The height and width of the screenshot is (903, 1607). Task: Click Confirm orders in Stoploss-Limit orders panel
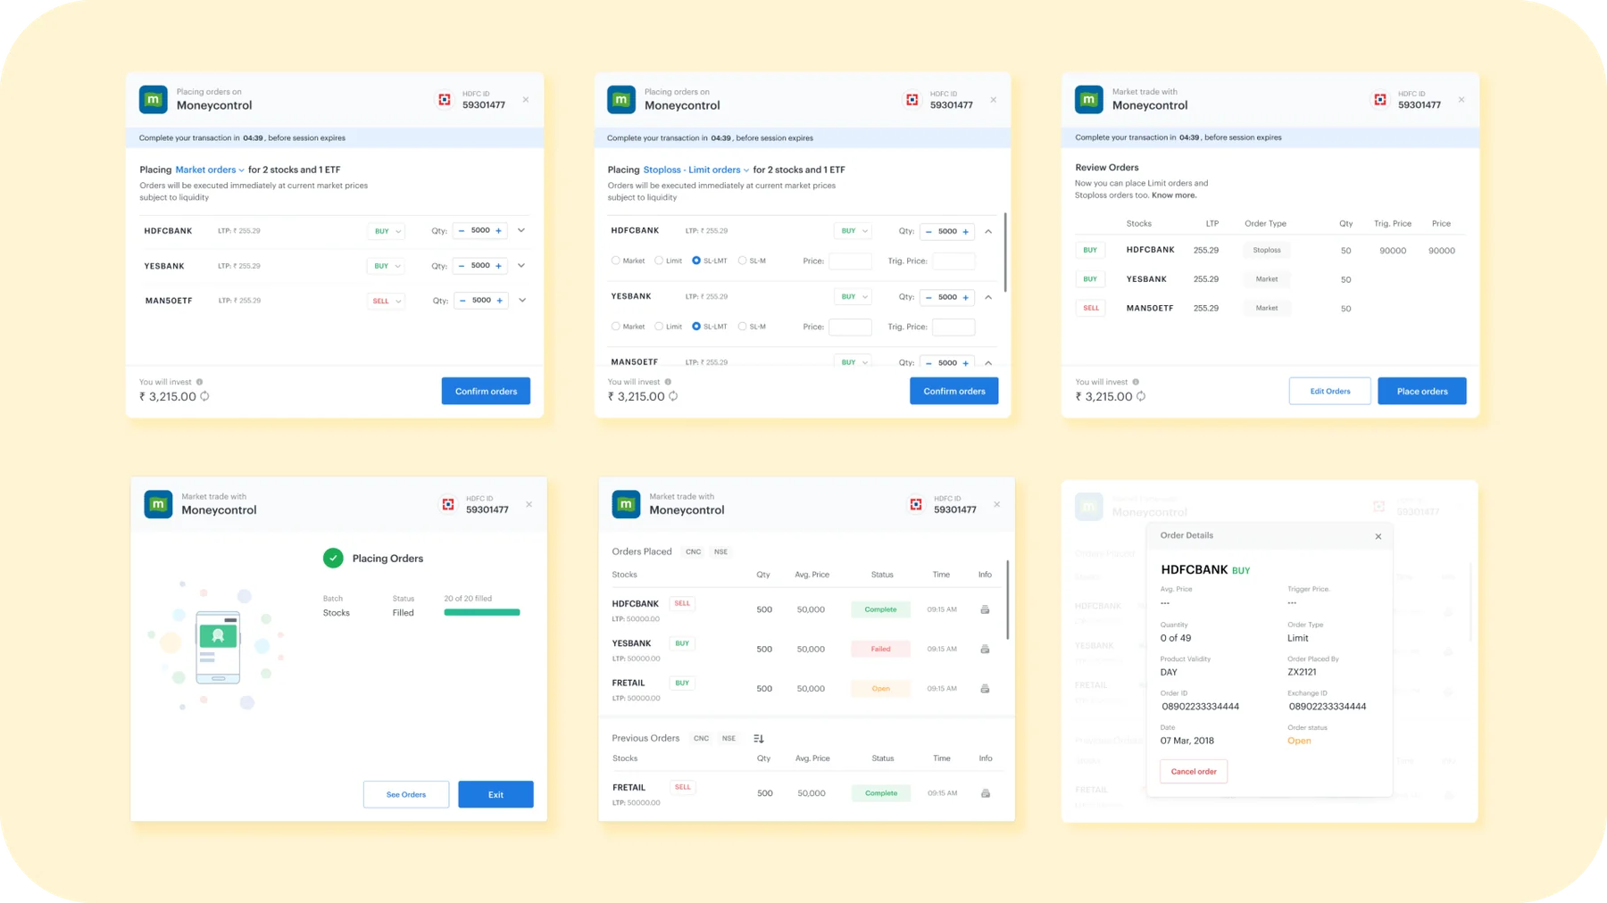[x=953, y=391]
